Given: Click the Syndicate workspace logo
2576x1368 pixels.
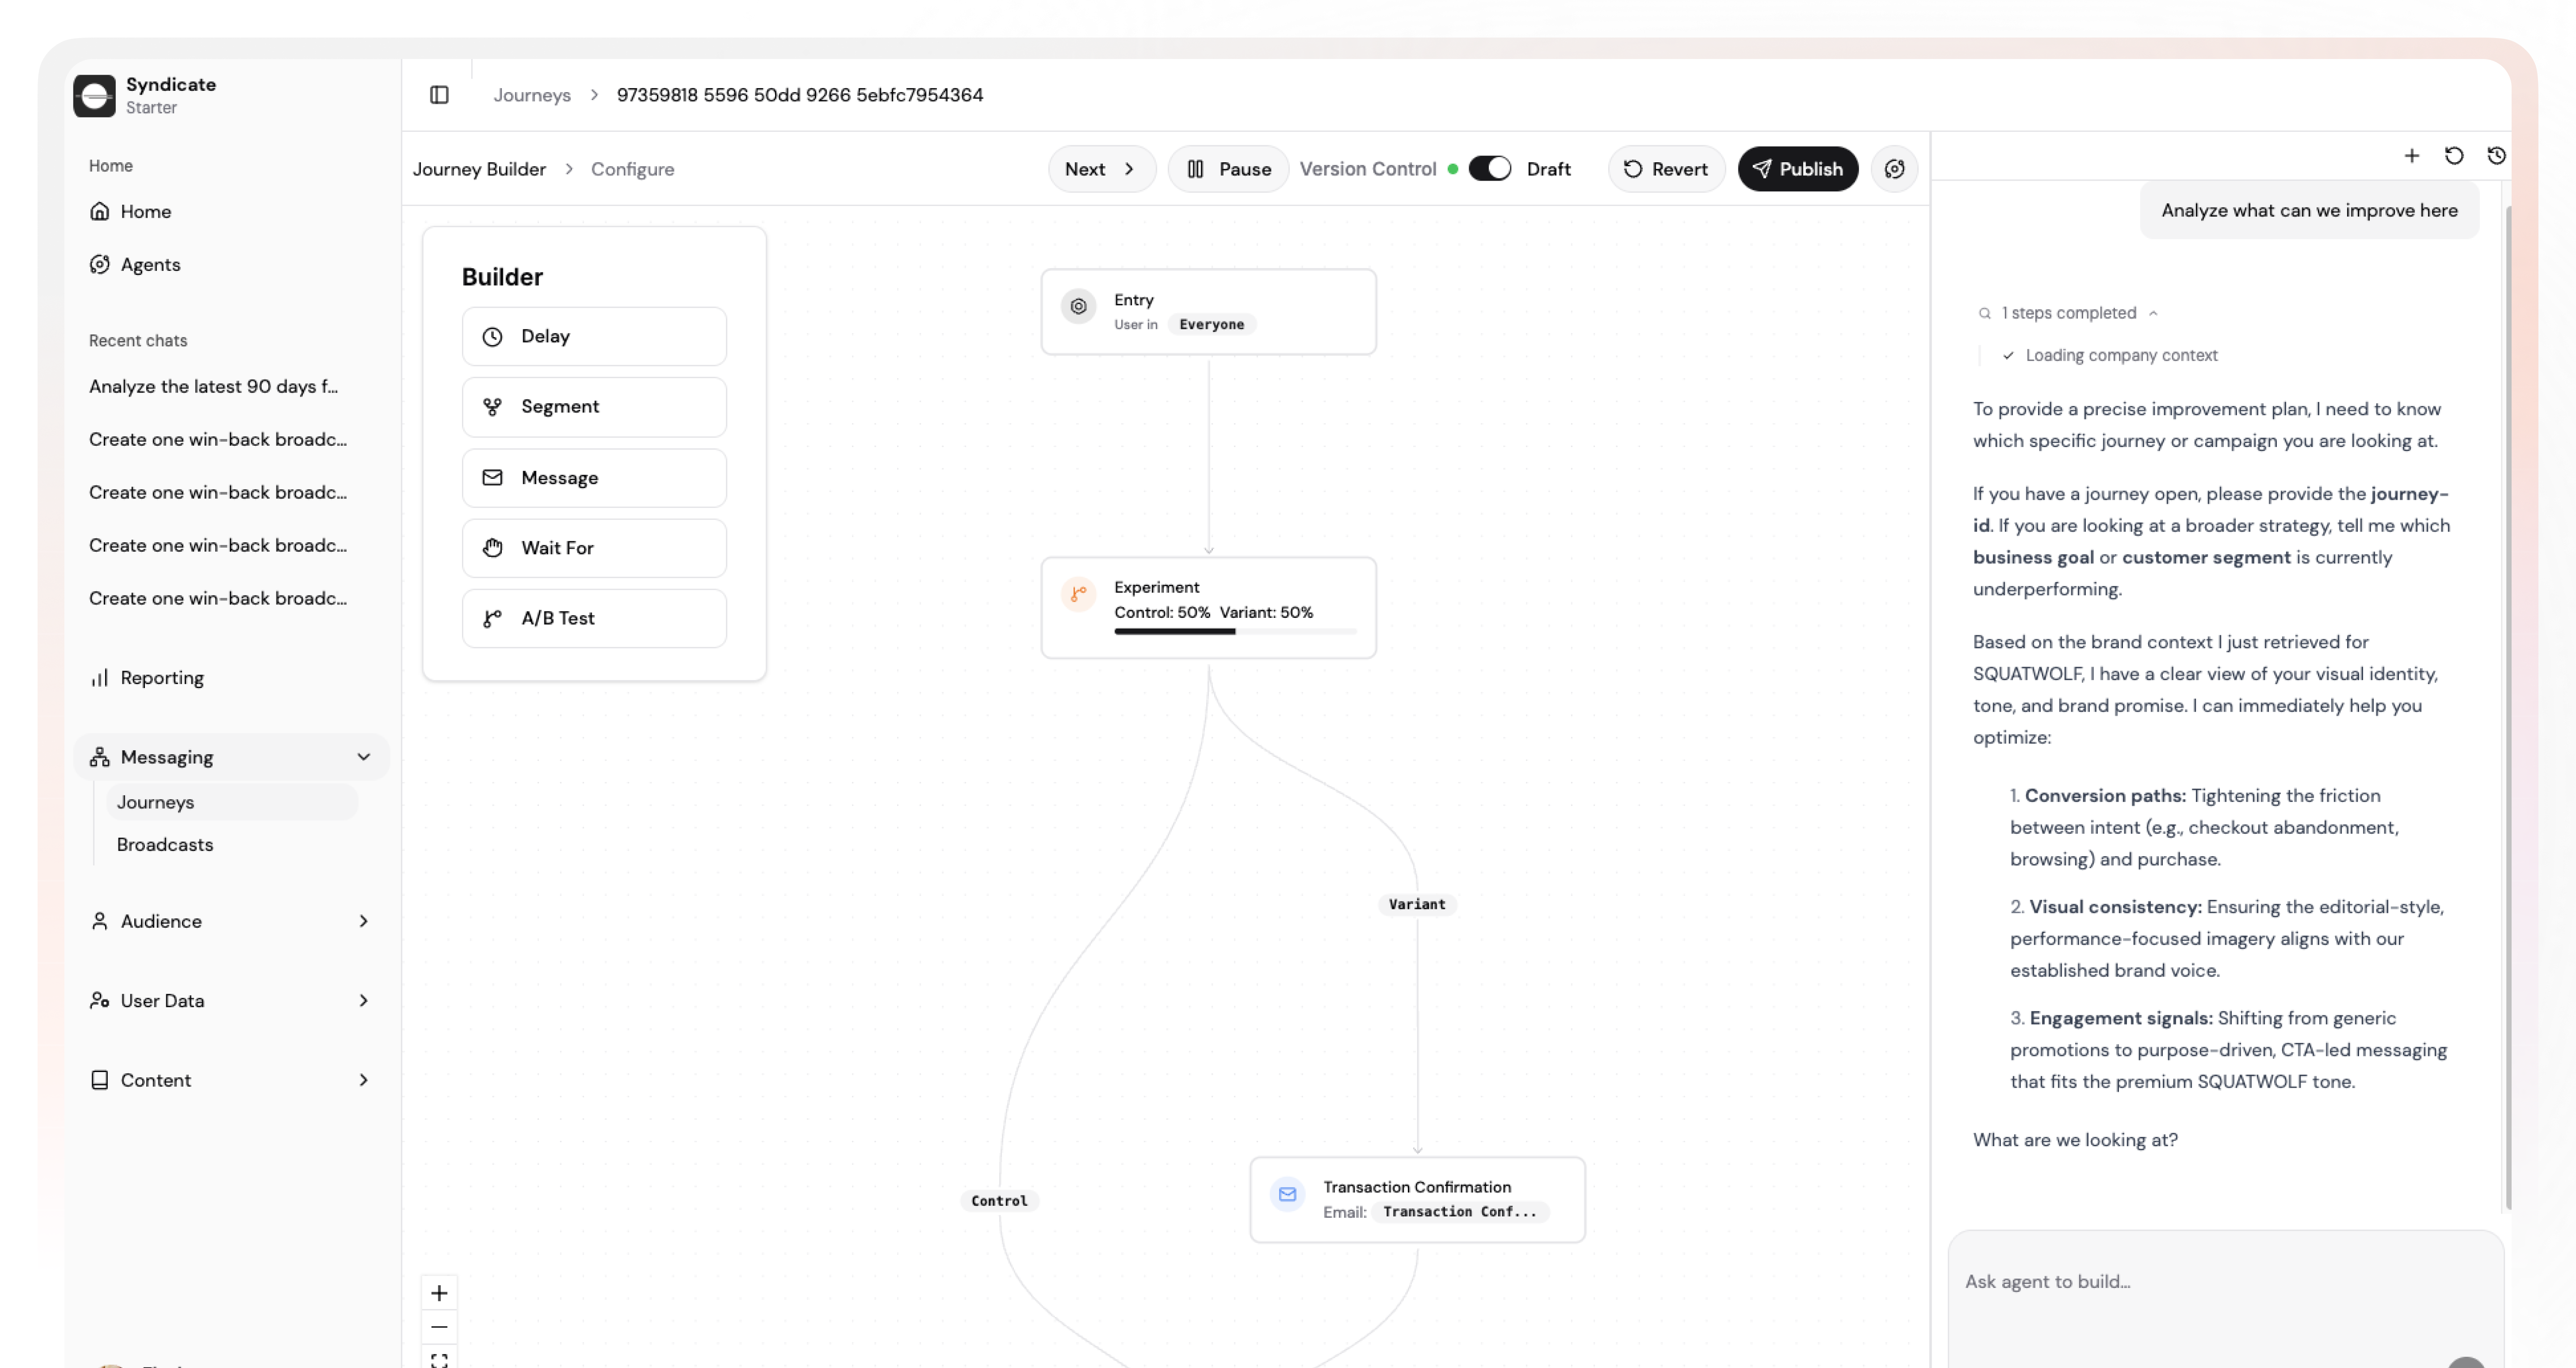Looking at the screenshot, I should [94, 96].
